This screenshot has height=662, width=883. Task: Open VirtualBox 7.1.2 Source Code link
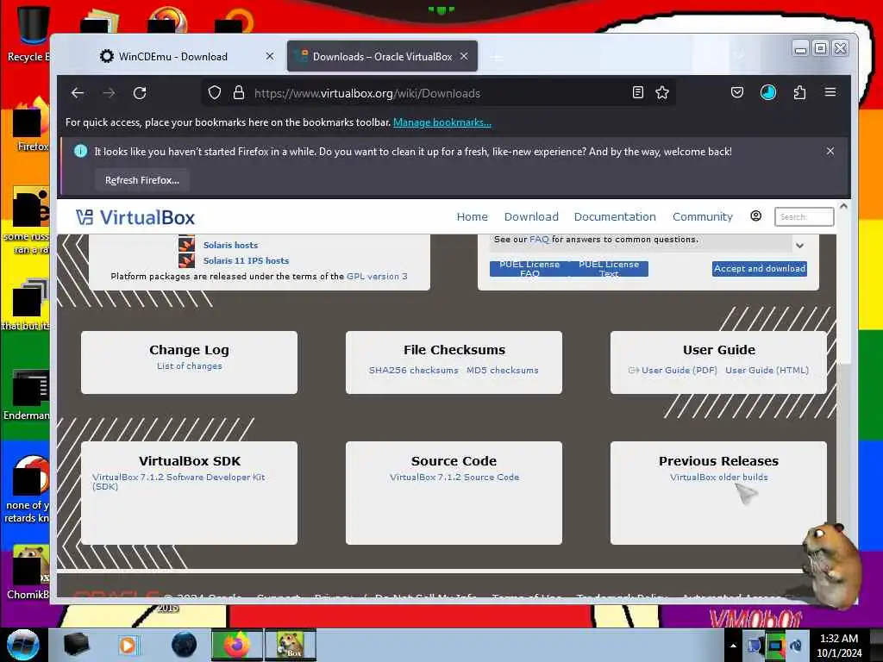454,477
